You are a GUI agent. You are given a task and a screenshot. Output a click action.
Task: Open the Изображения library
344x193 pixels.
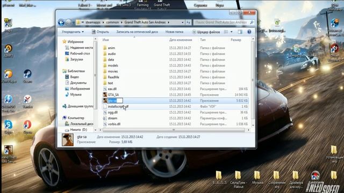coord(77,88)
